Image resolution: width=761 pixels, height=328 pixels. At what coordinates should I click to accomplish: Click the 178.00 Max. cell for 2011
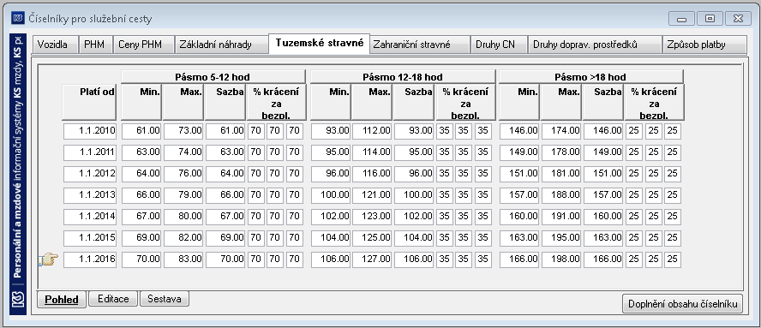[561, 152]
